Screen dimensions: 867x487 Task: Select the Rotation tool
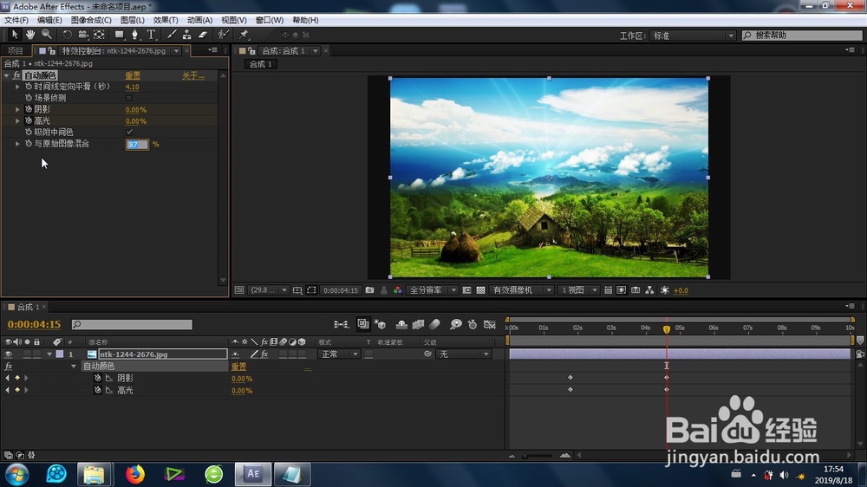67,35
